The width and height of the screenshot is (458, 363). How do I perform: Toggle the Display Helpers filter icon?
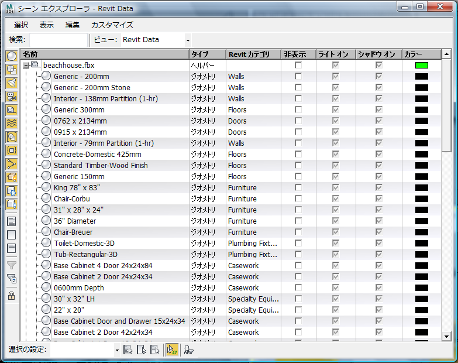[12, 110]
